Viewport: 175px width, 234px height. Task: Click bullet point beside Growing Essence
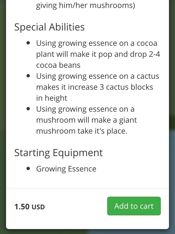click(28, 169)
